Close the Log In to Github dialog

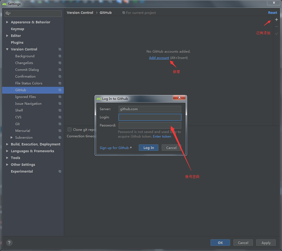click(179, 97)
